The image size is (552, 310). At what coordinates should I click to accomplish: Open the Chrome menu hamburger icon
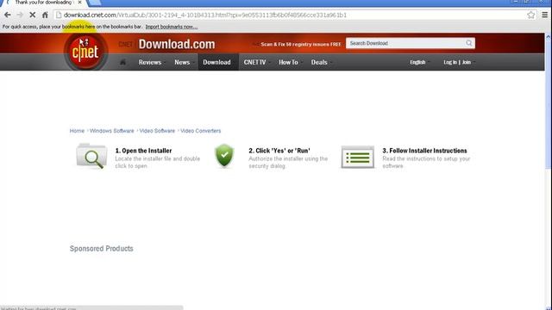(x=544, y=15)
